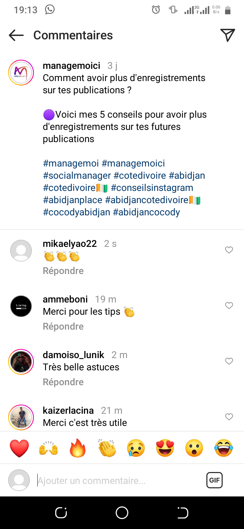Open the direct share paper plane icon
Image resolution: width=244 pixels, height=529 pixels.
click(x=227, y=35)
